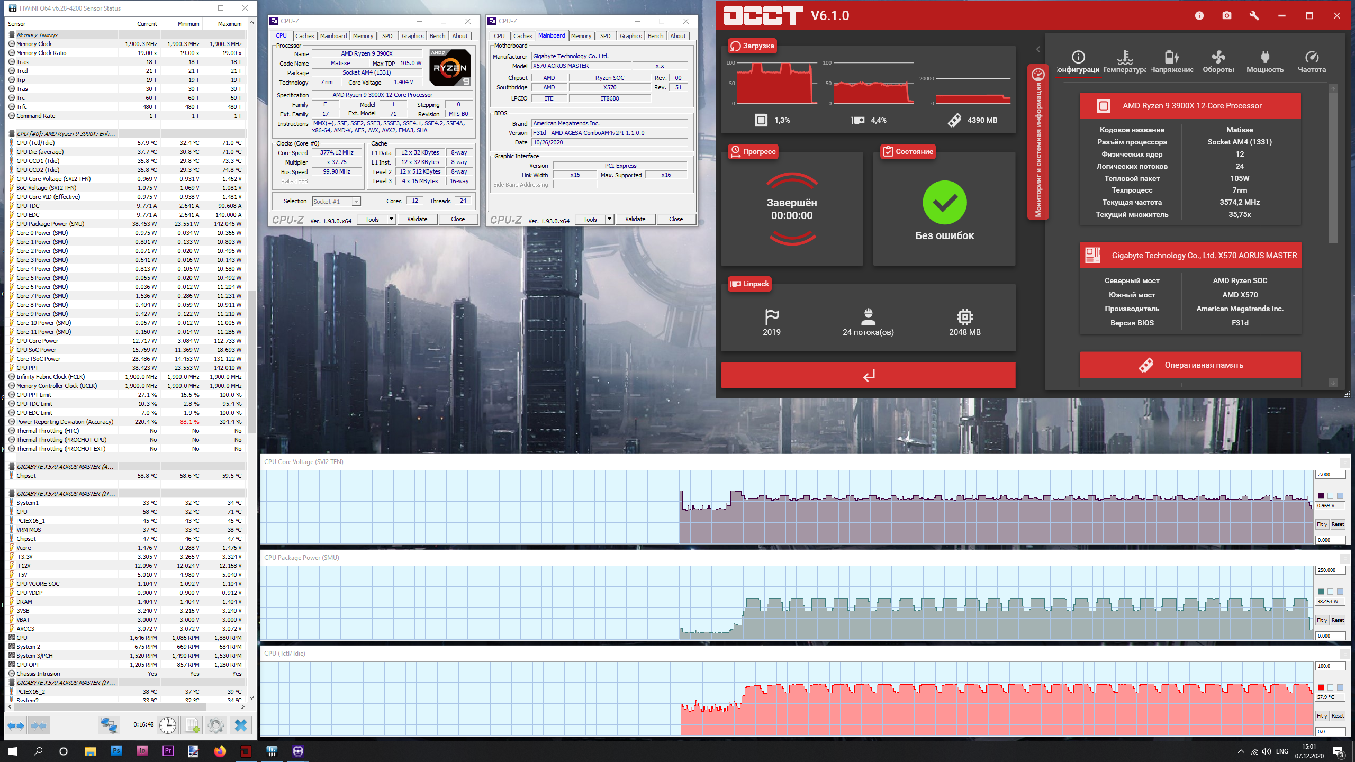
Task: Open the CPU-Z Socket #1 selection dropdown
Action: 336,201
